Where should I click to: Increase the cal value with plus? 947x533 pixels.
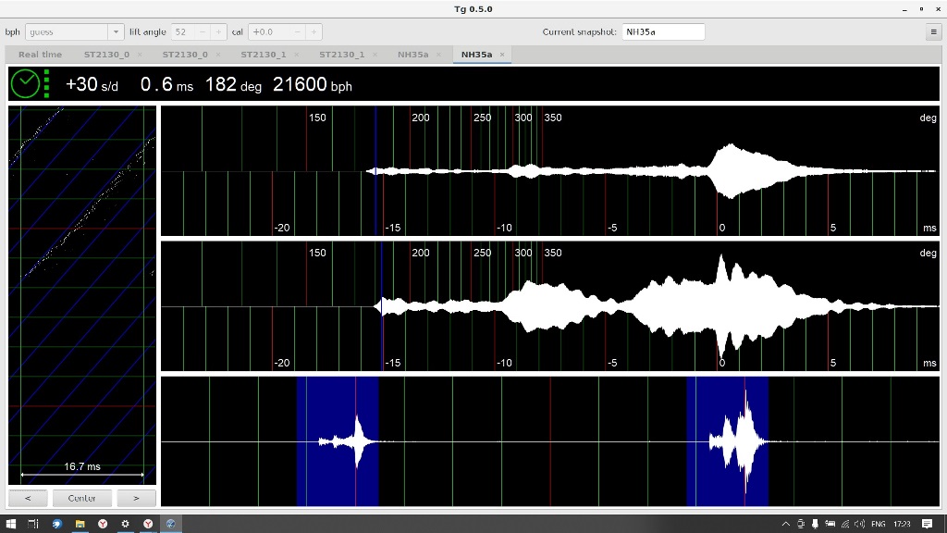(314, 31)
